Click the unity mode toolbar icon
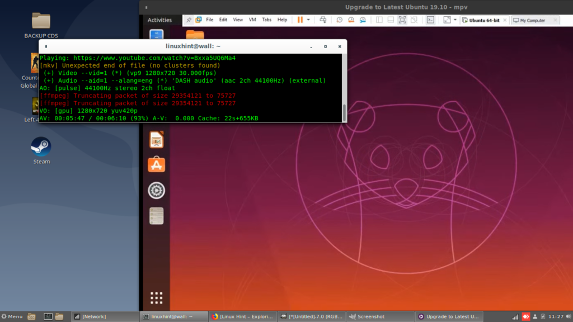 414,20
